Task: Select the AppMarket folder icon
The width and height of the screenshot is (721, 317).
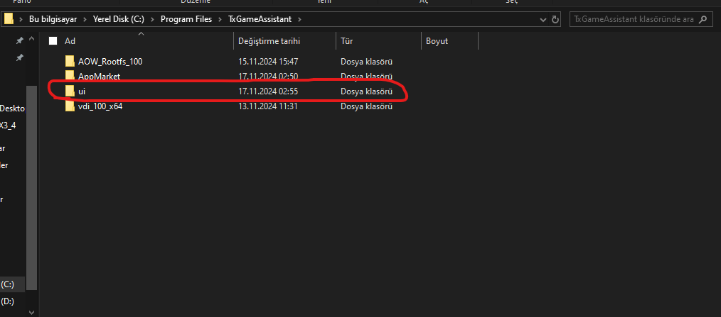Action: click(70, 75)
